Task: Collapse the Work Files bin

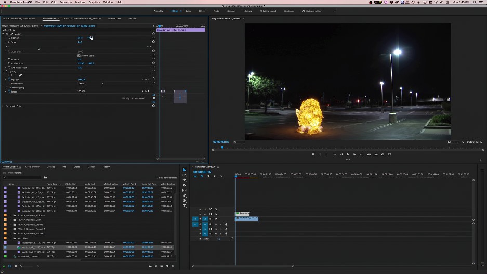Action: (10, 239)
